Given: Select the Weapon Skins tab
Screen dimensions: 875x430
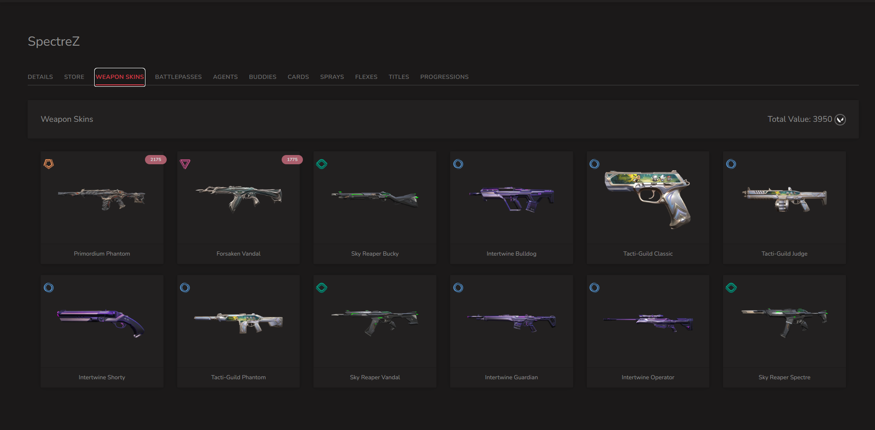Looking at the screenshot, I should click(x=120, y=77).
